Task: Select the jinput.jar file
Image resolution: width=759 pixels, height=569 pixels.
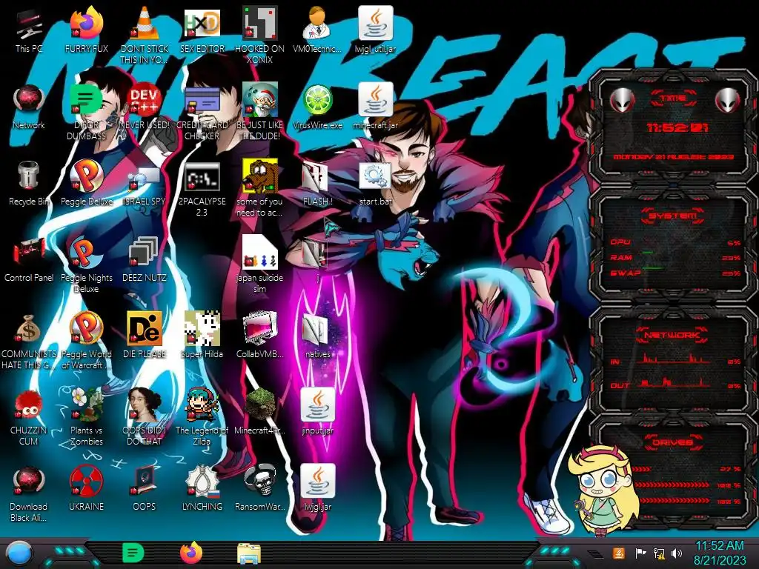Action: pyautogui.click(x=317, y=405)
